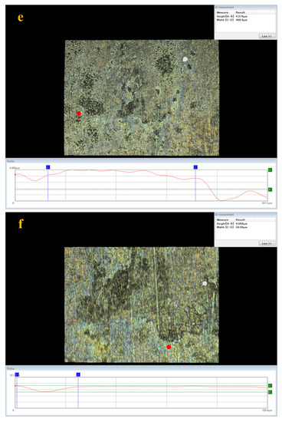Click the white point on panel f surface image
Viewport: 282px width, 422px height.
pyautogui.click(x=205, y=283)
